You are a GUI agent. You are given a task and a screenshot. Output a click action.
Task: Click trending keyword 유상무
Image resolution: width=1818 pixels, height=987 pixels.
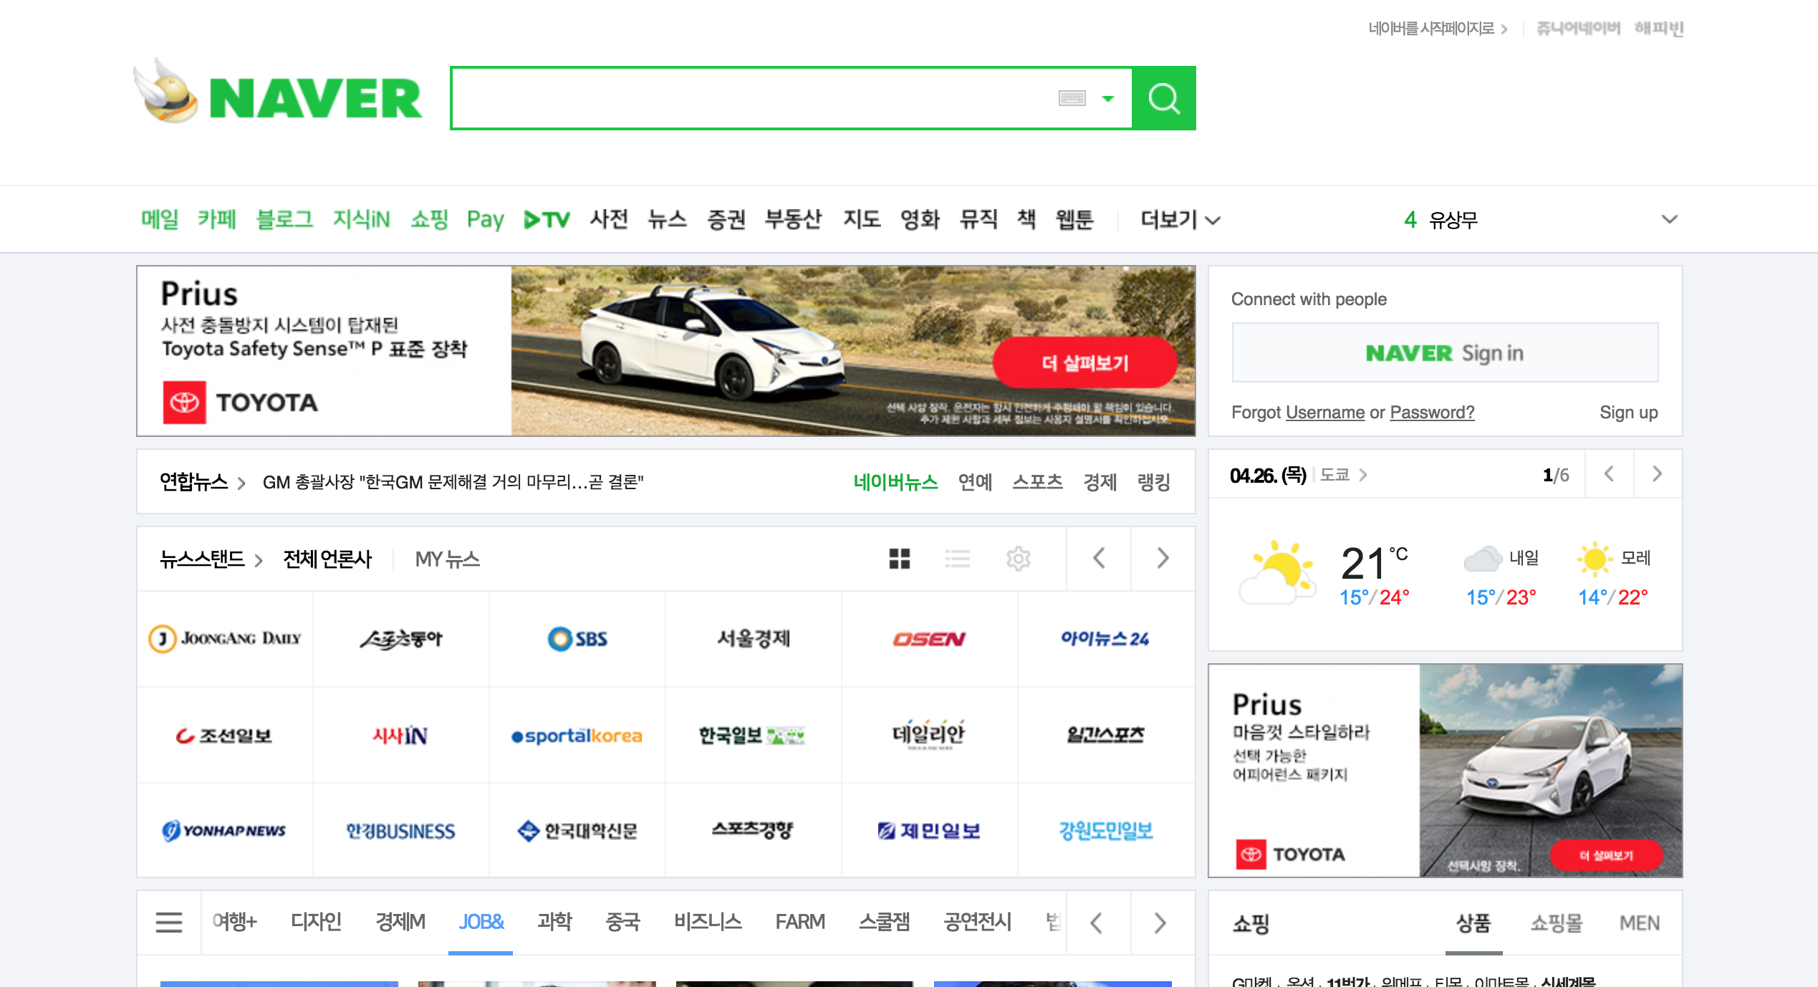pyautogui.click(x=1453, y=219)
